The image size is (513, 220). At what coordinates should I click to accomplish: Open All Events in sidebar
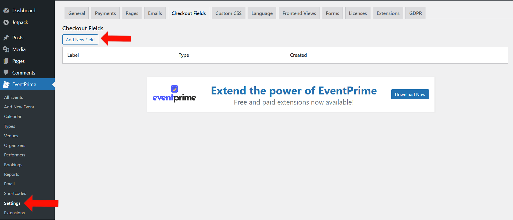tap(13, 97)
